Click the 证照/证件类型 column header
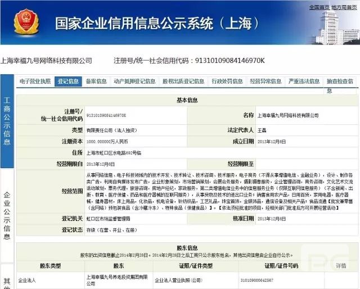Viewport: 360px width, 289px height. (196, 266)
